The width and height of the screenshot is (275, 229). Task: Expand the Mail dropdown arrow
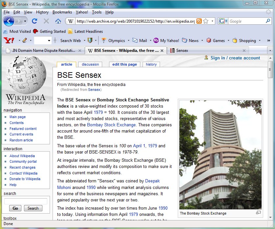pyautogui.click(x=150, y=40)
